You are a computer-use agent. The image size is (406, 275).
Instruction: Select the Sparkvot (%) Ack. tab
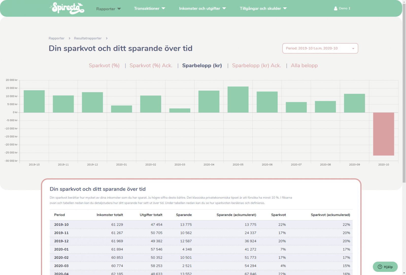point(151,66)
